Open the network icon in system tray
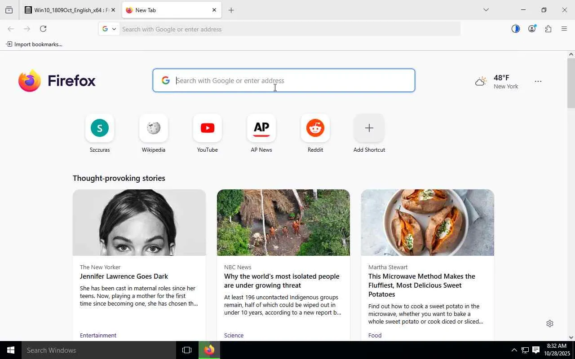The height and width of the screenshot is (359, 575). click(x=525, y=350)
